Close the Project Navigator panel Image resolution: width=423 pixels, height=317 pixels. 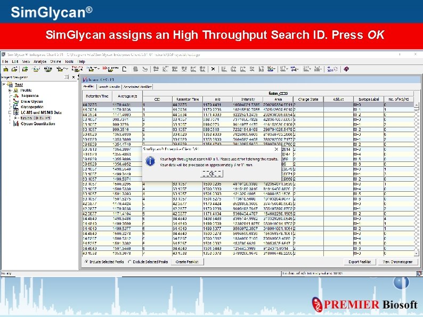coord(74,77)
